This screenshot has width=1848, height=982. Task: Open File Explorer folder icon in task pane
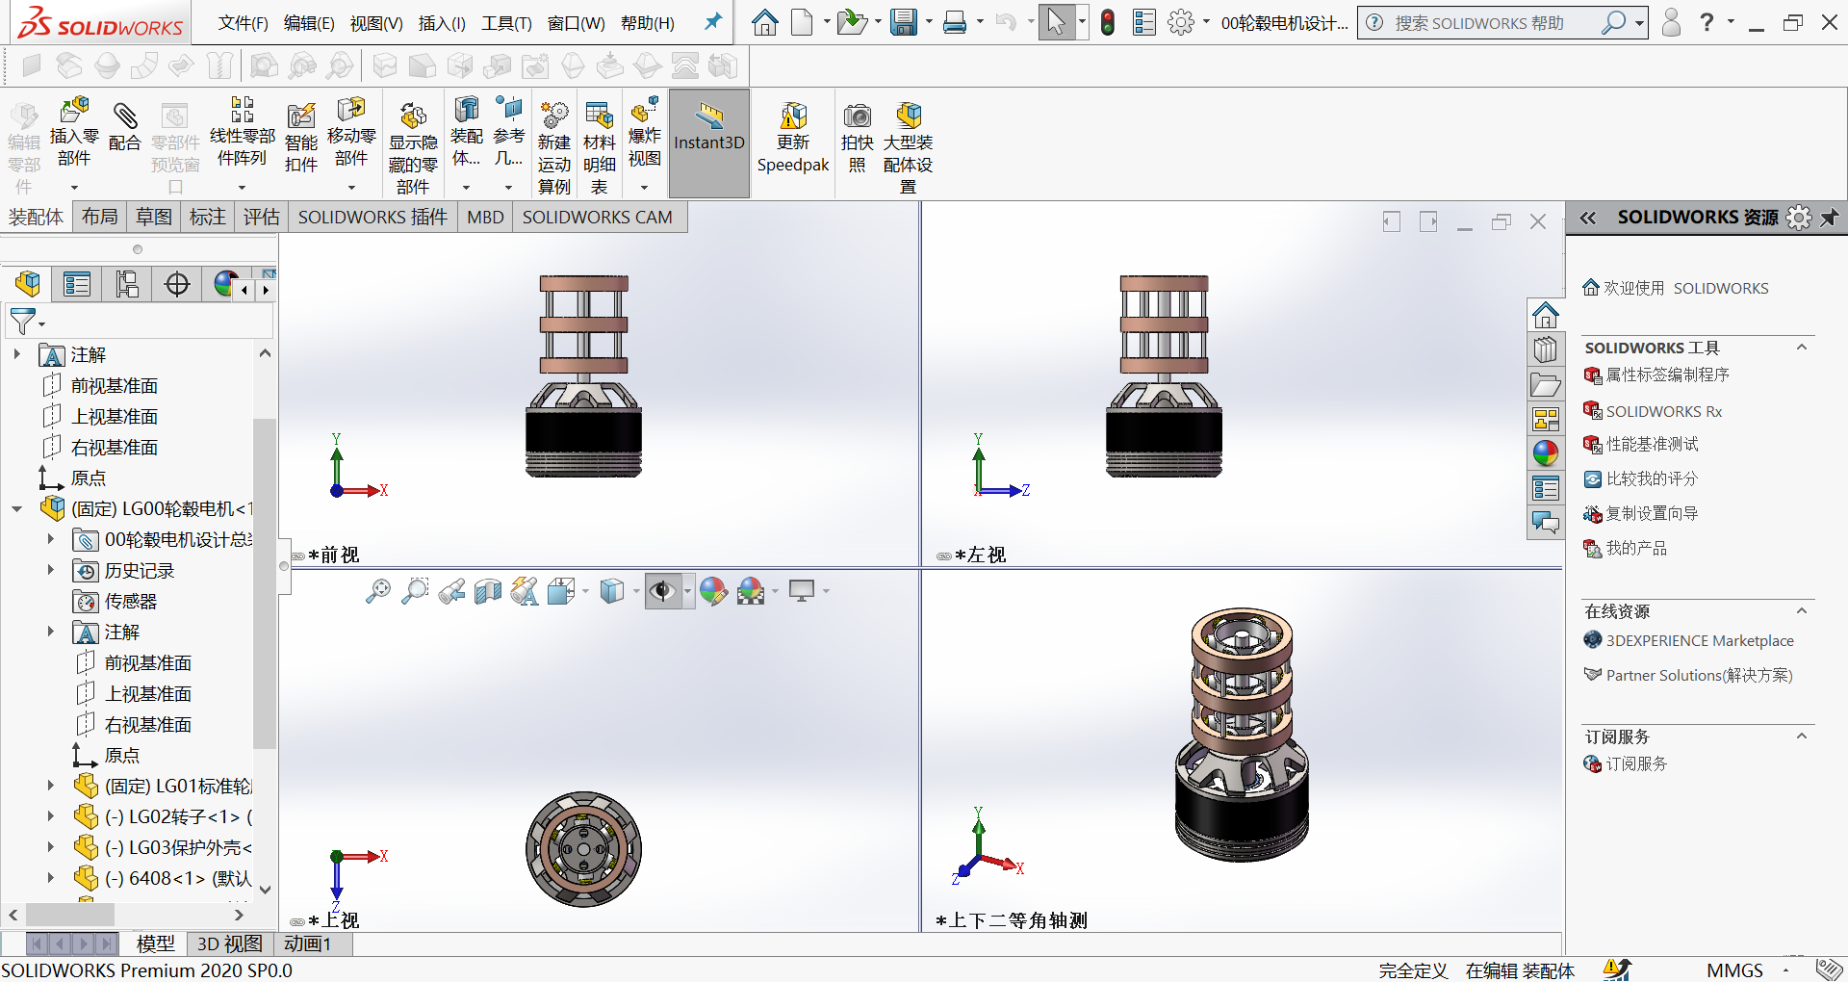click(1546, 384)
